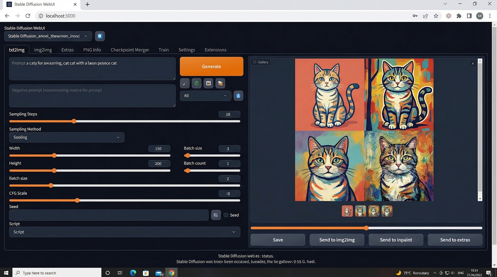Click Send to extras

coord(455,240)
